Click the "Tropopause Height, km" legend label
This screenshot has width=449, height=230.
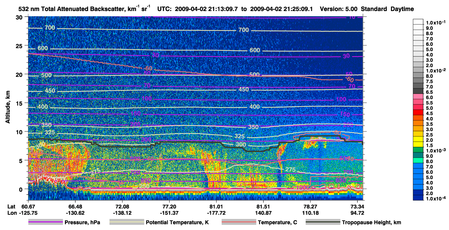pyautogui.click(x=372, y=222)
